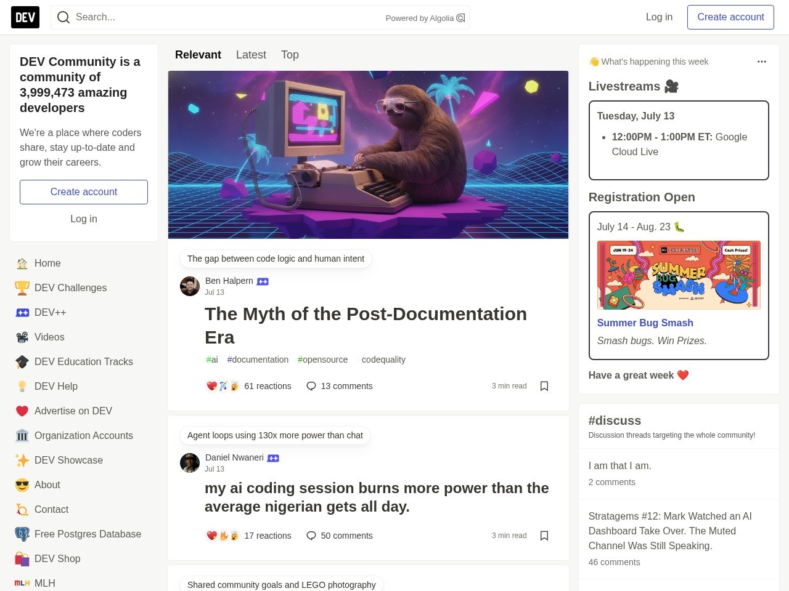The height and width of the screenshot is (591, 789).
Task: Switch to the Top feed tab
Action: click(290, 55)
